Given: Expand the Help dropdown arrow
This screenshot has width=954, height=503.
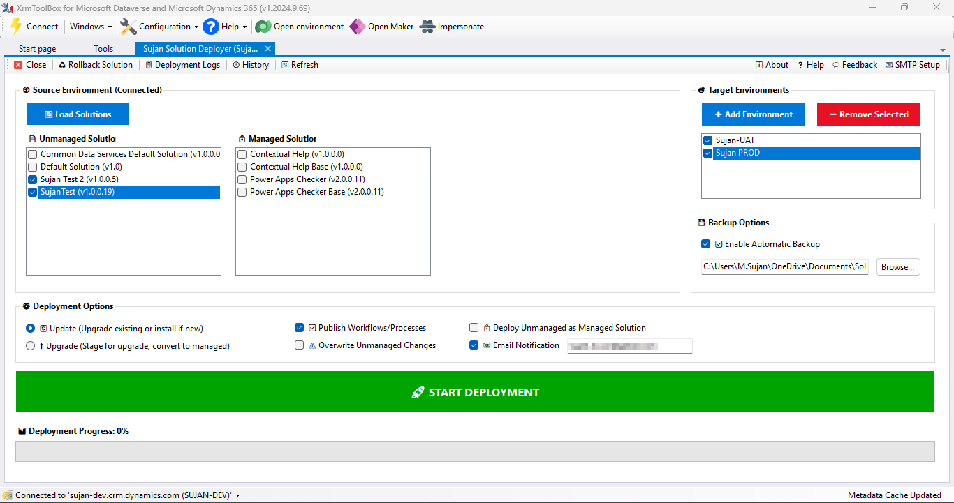Looking at the screenshot, I should (x=244, y=27).
